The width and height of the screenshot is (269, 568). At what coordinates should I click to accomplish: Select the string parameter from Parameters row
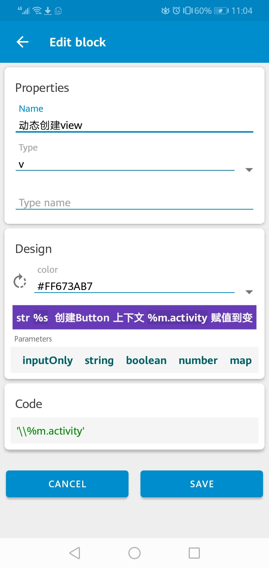tap(99, 360)
